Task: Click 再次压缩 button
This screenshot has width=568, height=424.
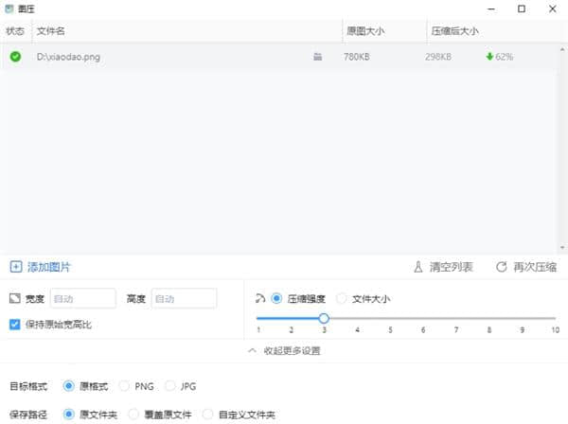Action: pos(535,267)
